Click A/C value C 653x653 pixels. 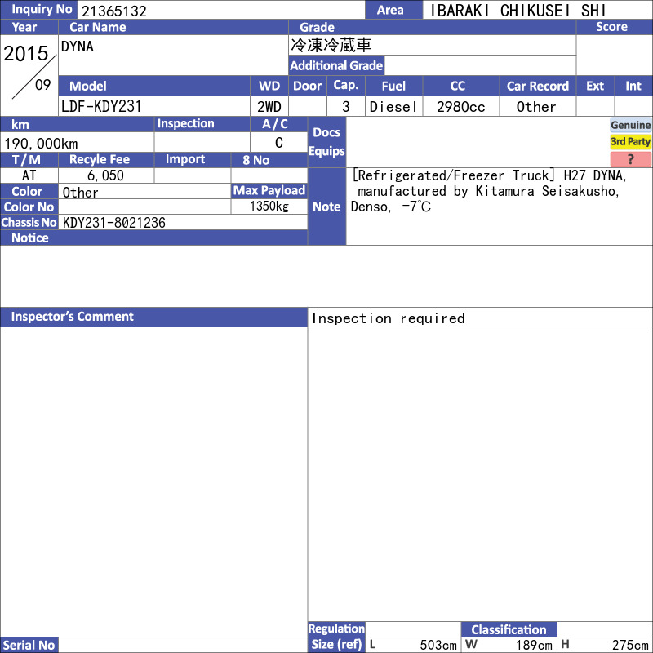(x=279, y=143)
